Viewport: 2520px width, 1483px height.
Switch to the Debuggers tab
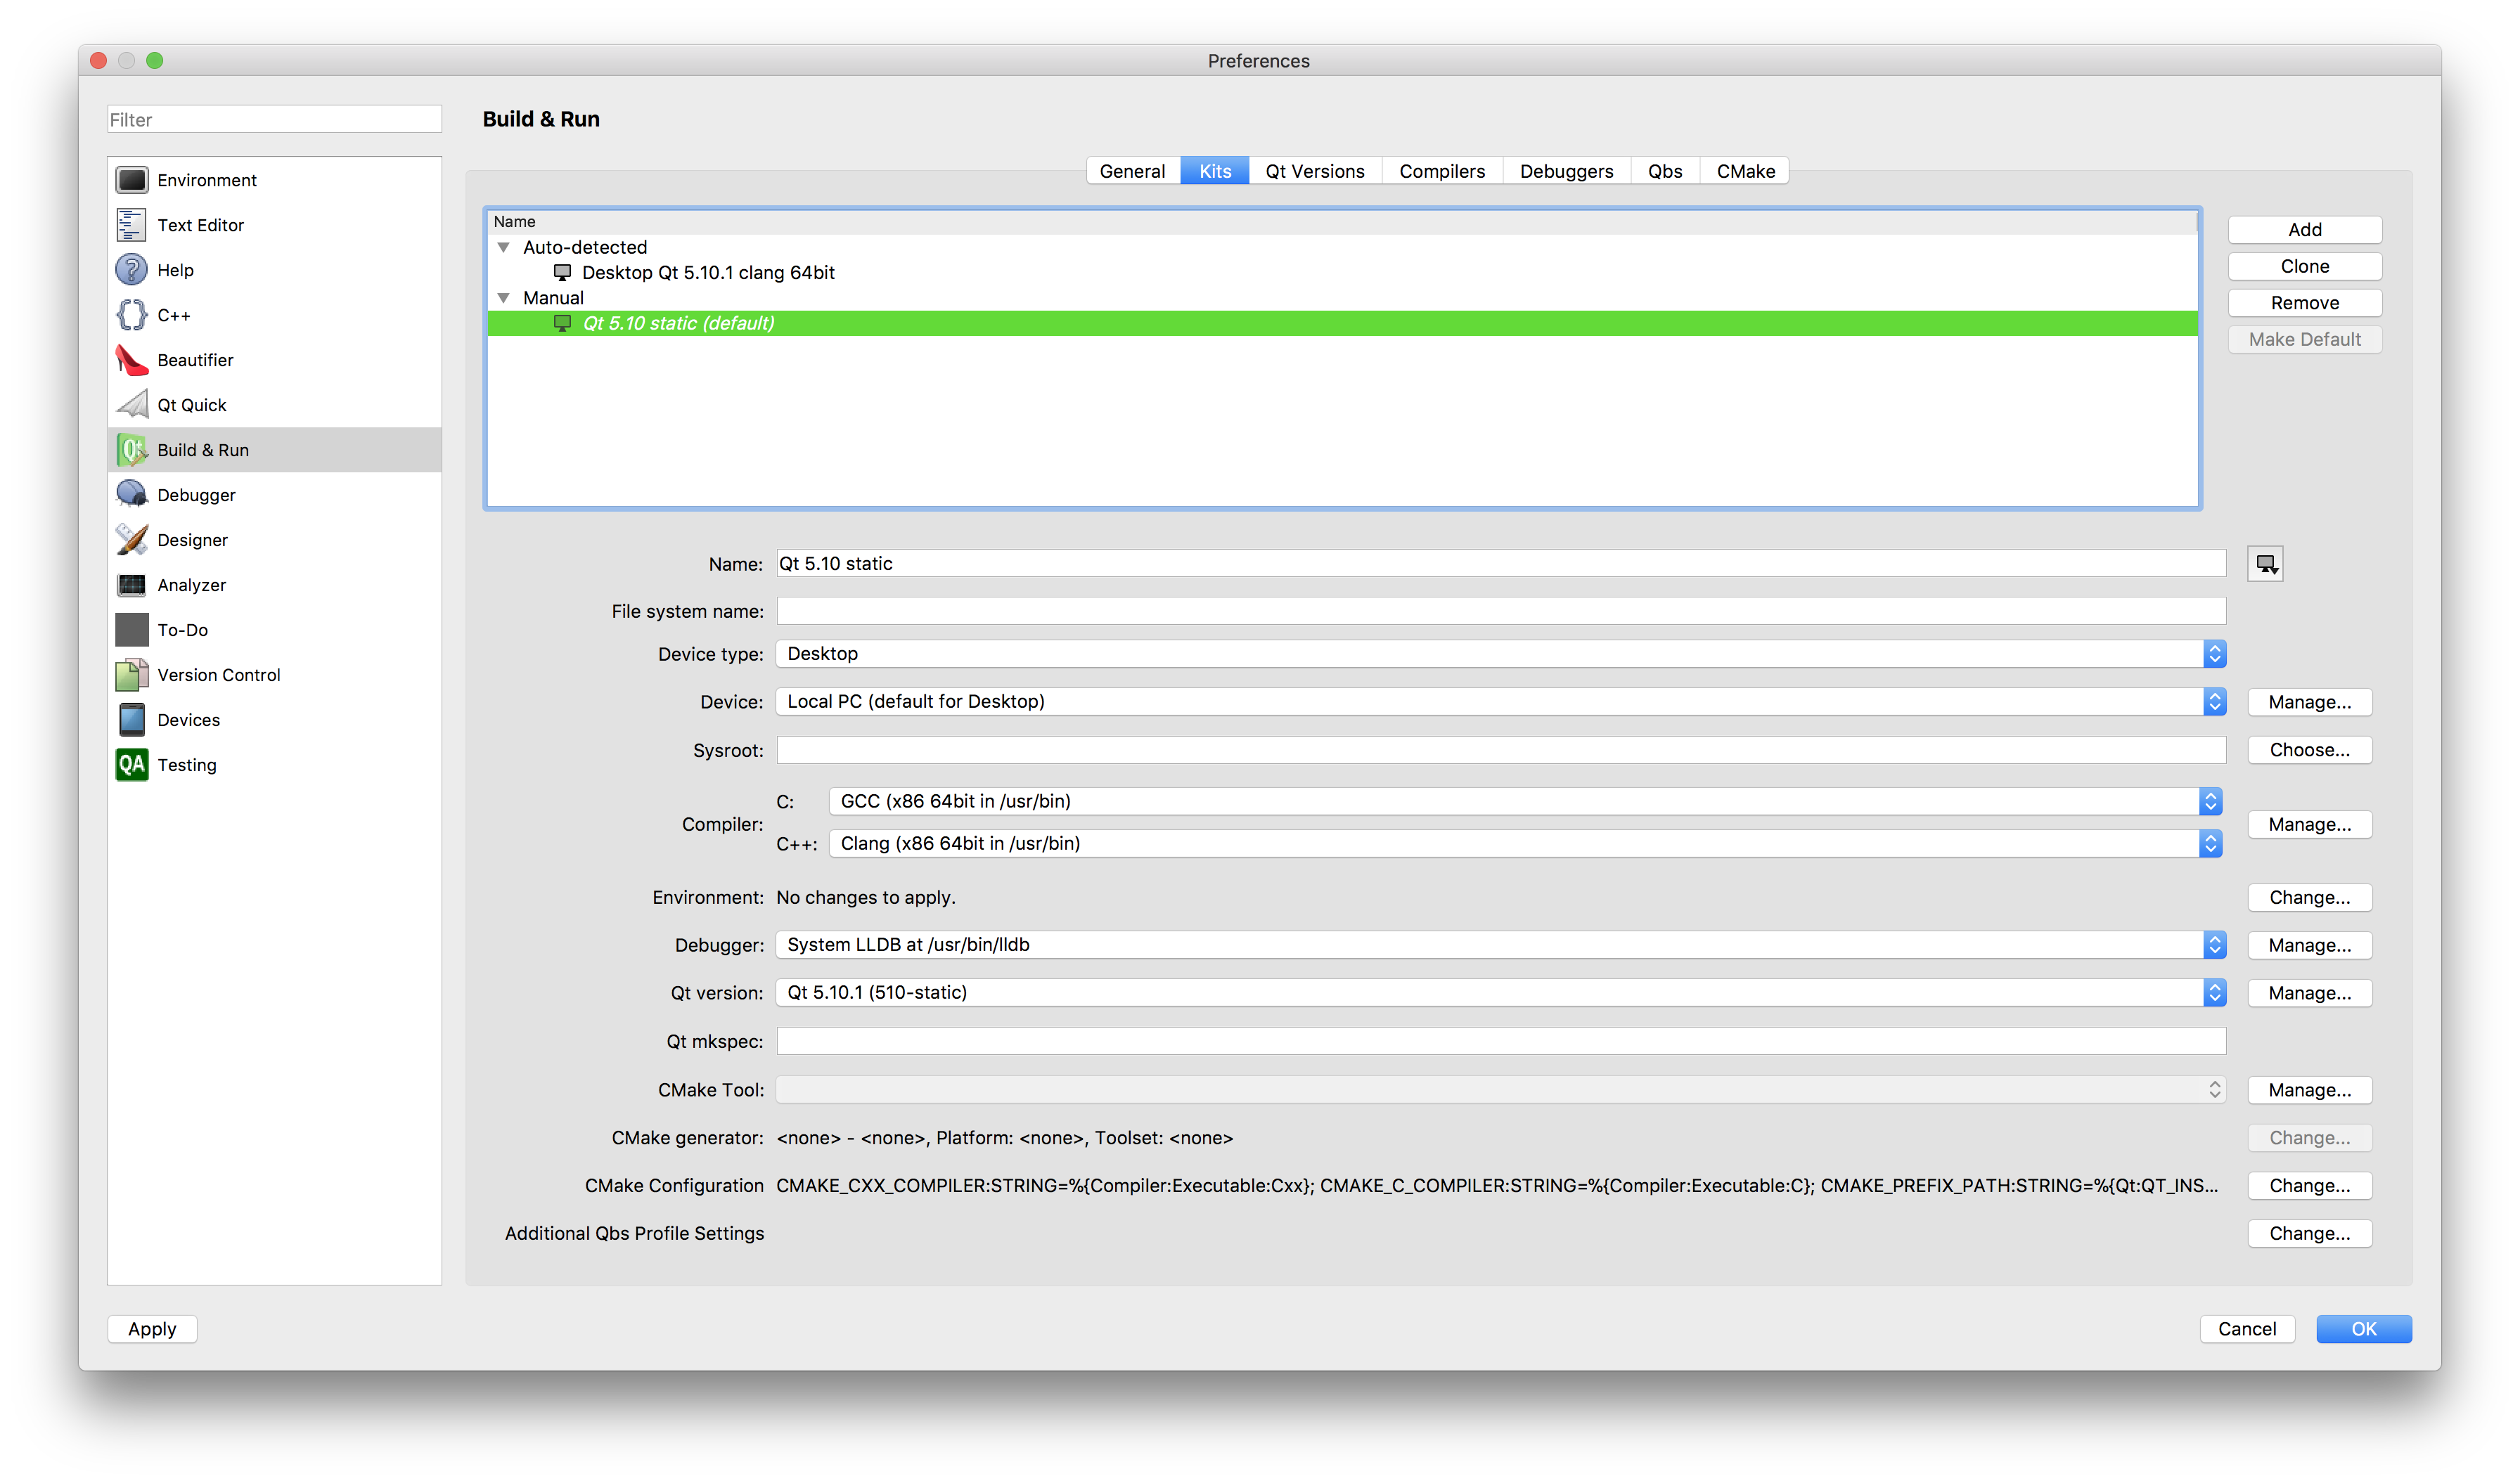point(1566,171)
